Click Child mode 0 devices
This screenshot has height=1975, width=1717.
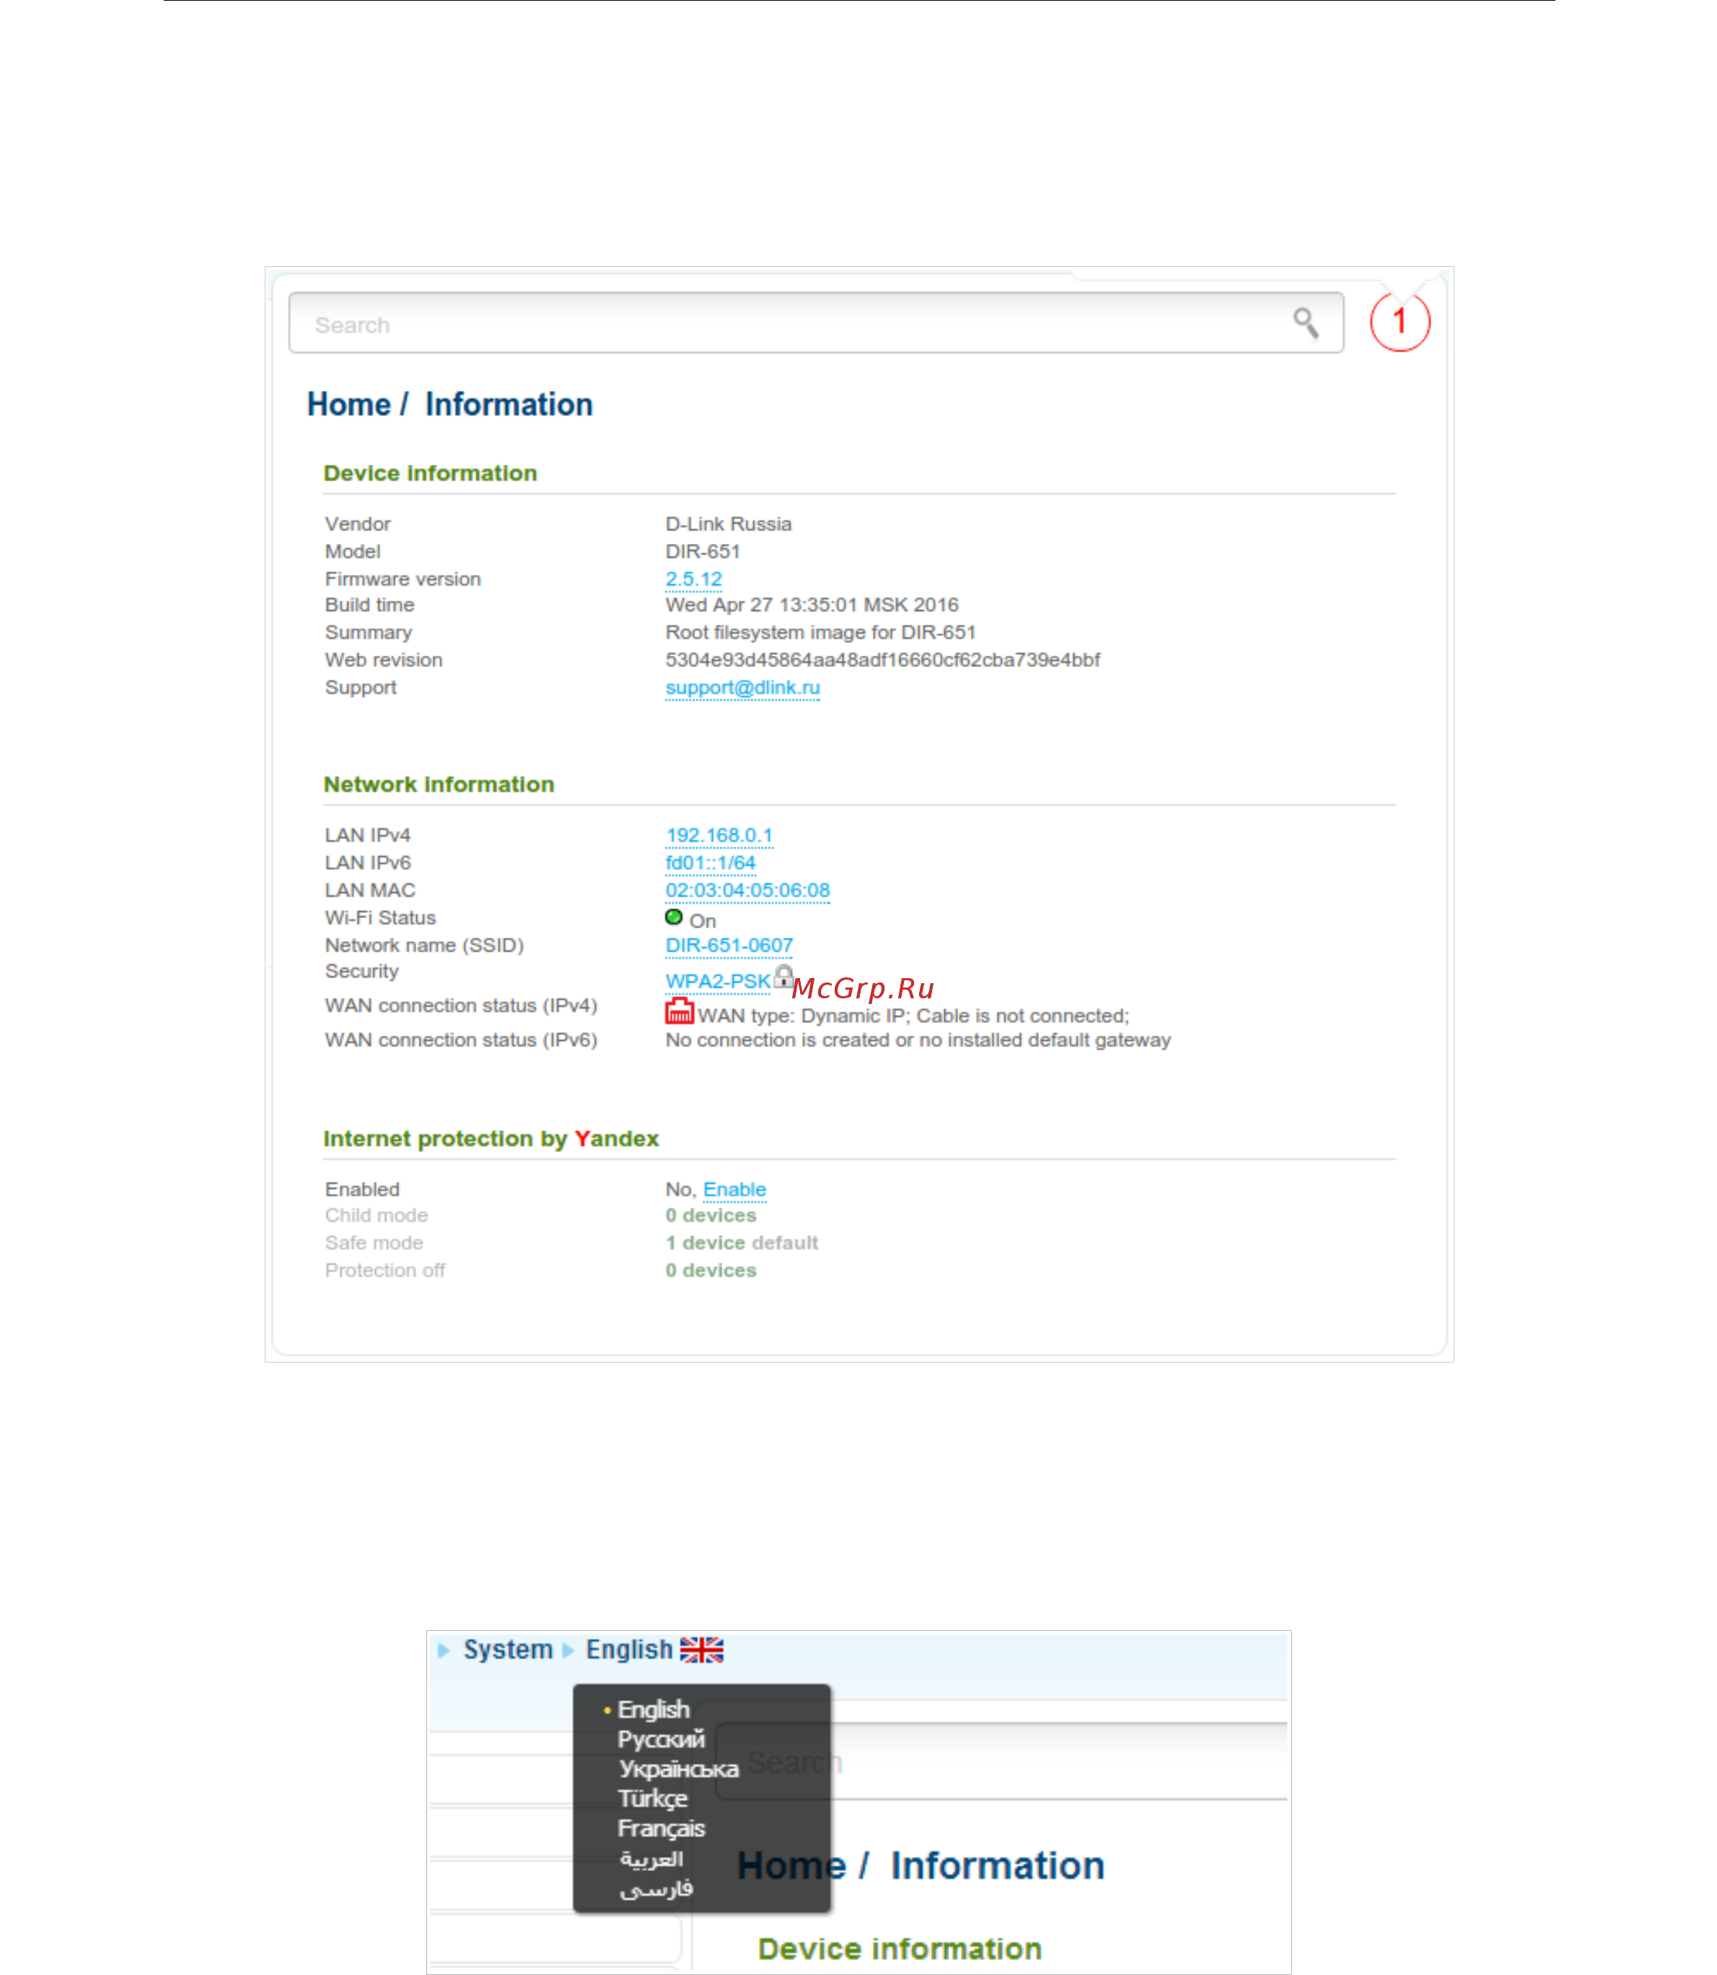711,1215
